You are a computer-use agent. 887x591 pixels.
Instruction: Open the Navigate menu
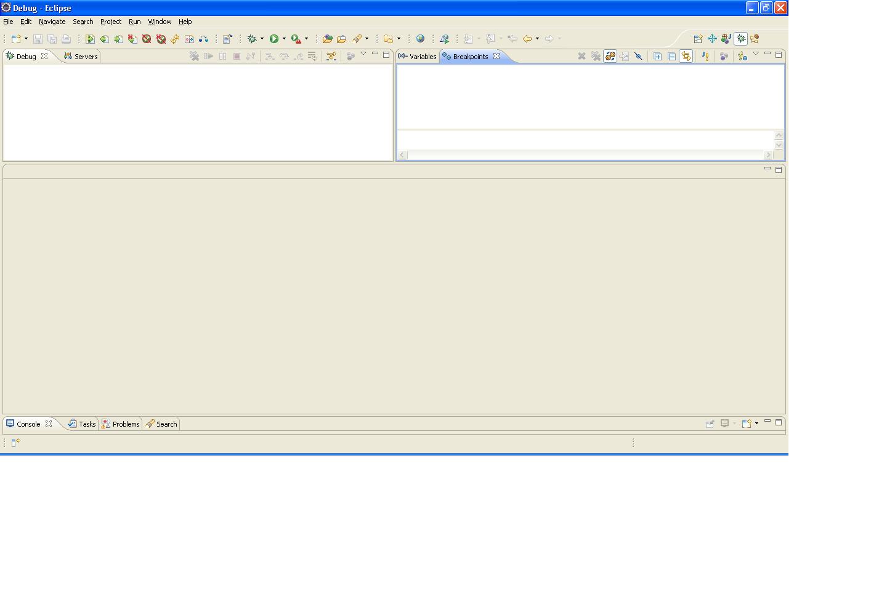click(52, 22)
